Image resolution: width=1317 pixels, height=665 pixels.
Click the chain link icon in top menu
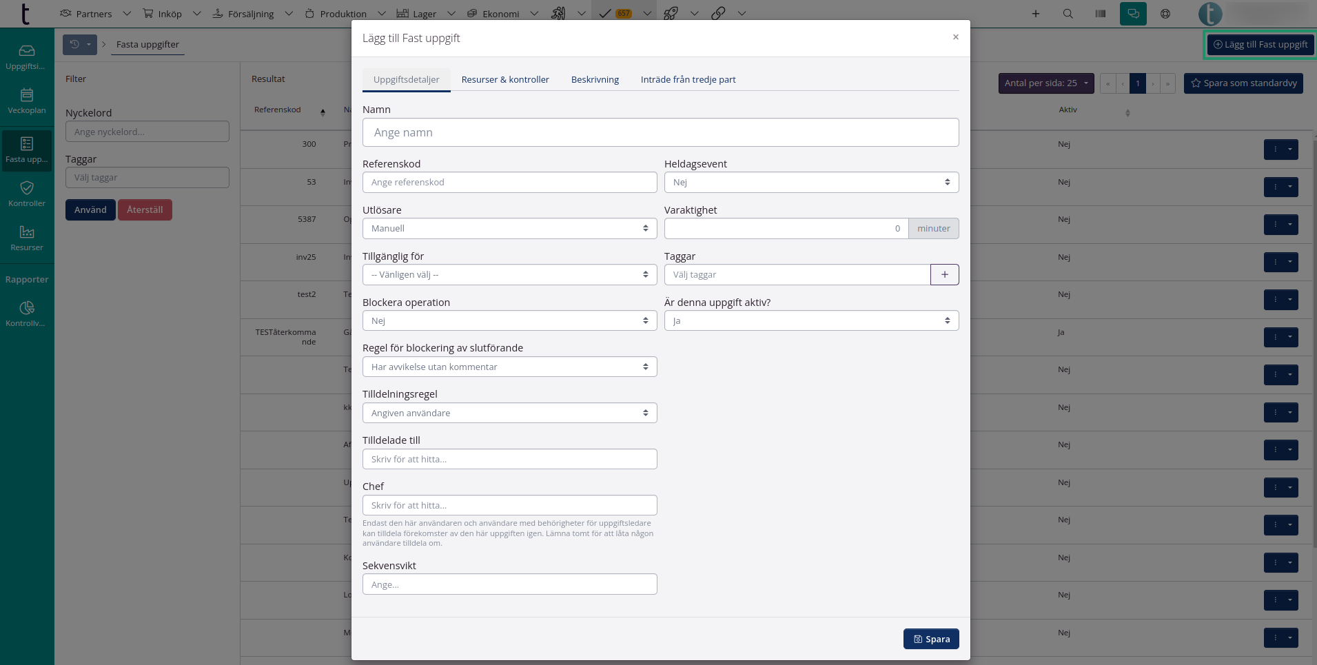point(718,14)
